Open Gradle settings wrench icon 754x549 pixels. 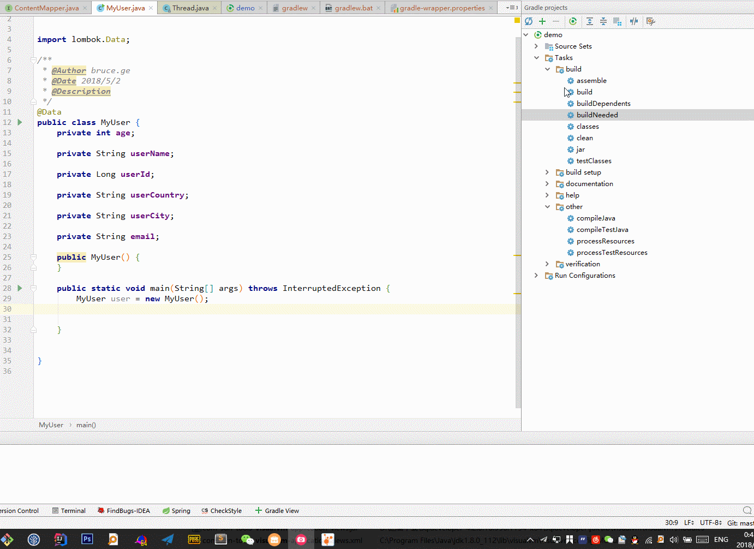(650, 21)
